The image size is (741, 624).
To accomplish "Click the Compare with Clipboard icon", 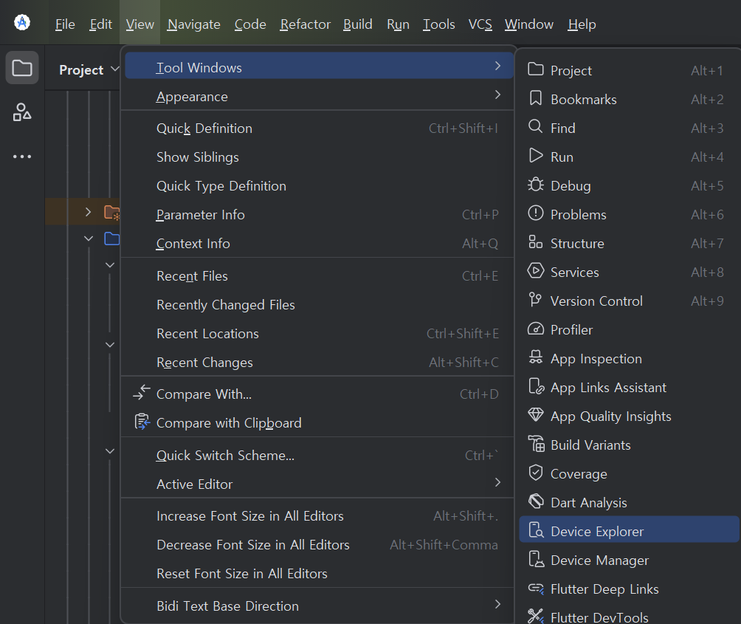I will [142, 421].
